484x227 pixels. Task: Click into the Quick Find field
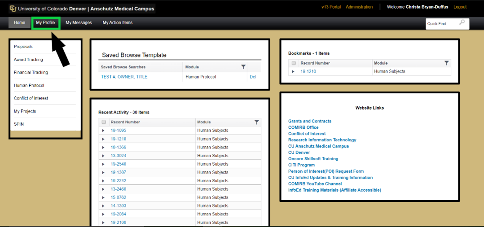point(442,24)
